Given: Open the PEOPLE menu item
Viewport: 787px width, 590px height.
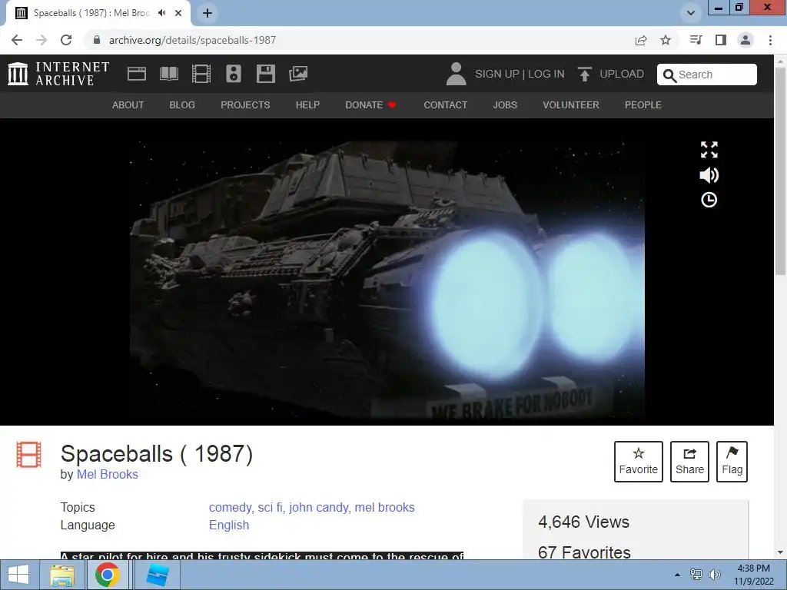Looking at the screenshot, I should [x=643, y=104].
